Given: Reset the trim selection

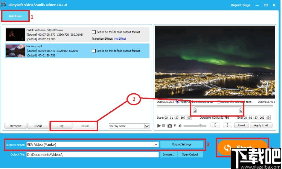Looking at the screenshot, I should click(x=241, y=125).
